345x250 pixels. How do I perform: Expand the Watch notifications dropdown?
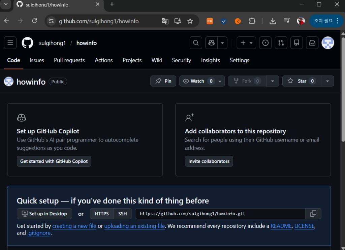tap(220, 81)
